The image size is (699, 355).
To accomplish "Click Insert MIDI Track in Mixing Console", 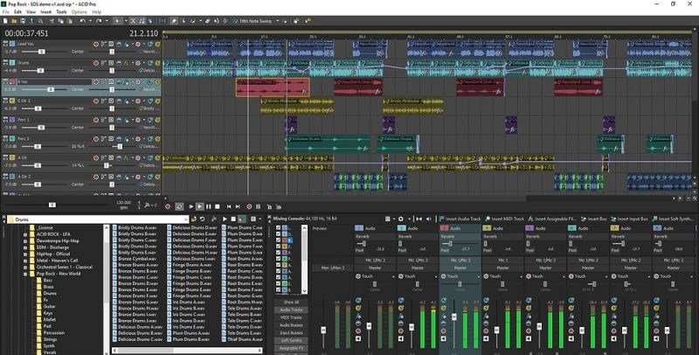I will tap(505, 219).
